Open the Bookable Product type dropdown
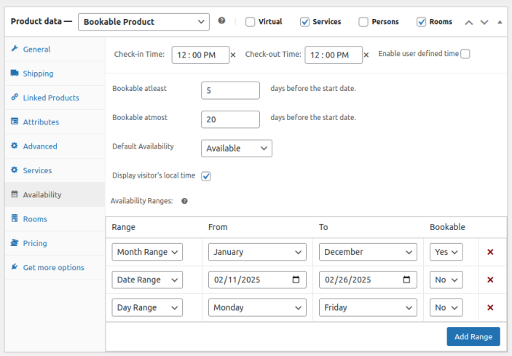The width and height of the screenshot is (512, 356). tap(143, 22)
